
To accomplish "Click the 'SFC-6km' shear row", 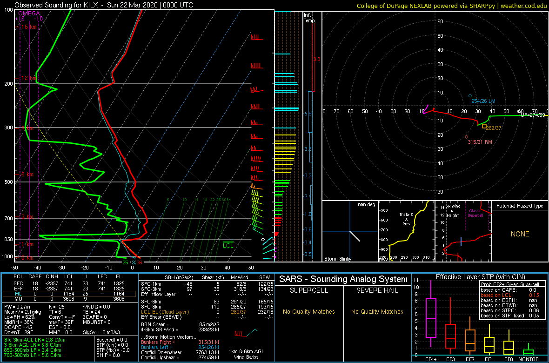I will 207,302.
